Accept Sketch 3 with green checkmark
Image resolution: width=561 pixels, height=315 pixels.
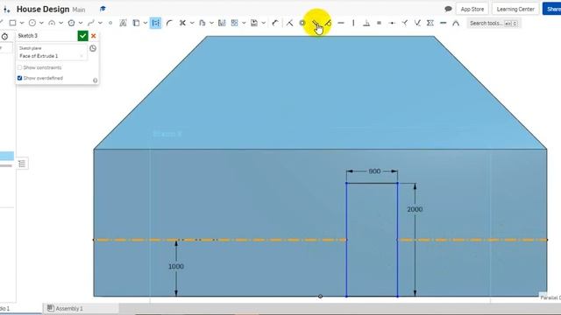(82, 36)
